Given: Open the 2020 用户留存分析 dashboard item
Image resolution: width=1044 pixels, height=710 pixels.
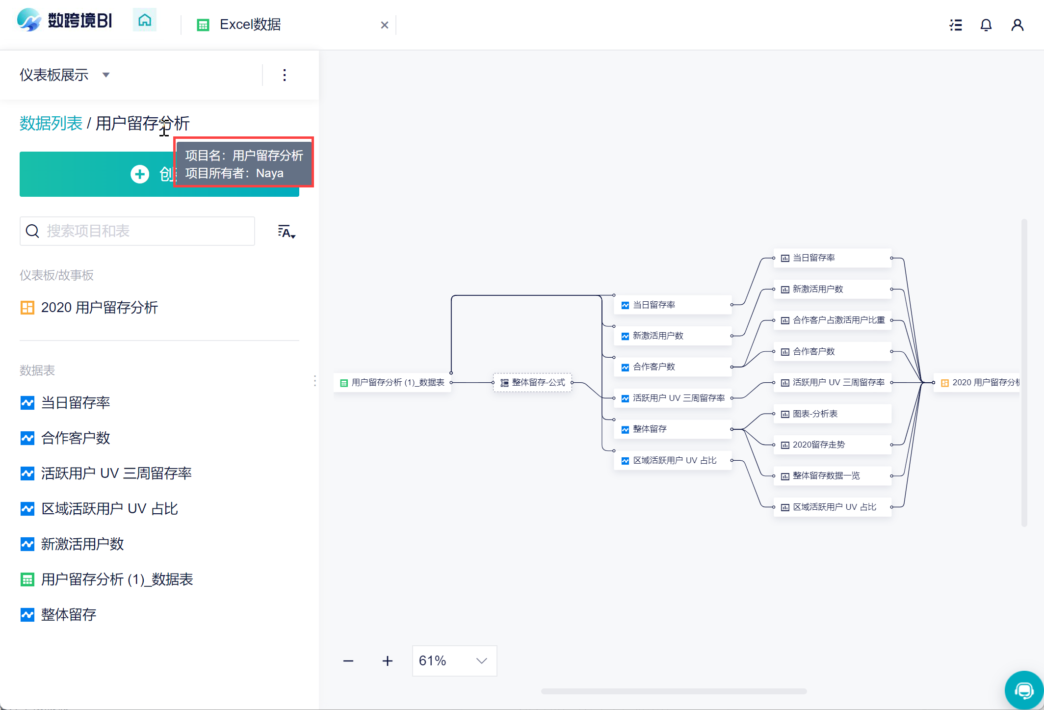Looking at the screenshot, I should [99, 308].
